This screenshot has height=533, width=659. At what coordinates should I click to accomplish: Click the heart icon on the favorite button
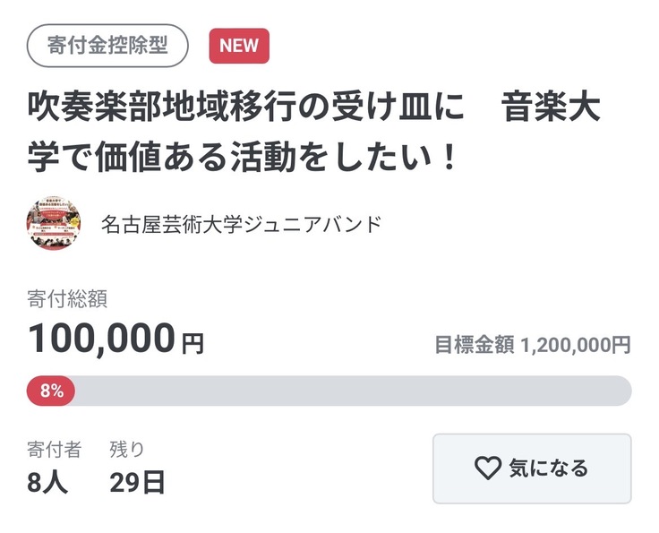(x=487, y=468)
